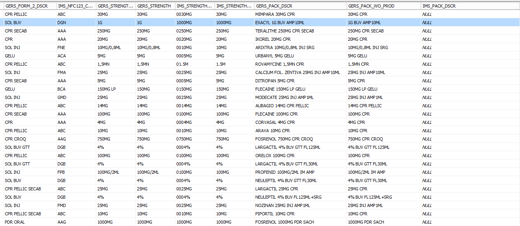Click cell FLECAINE 100MG CPR
Screen dimensions: 520x226
(300, 114)
